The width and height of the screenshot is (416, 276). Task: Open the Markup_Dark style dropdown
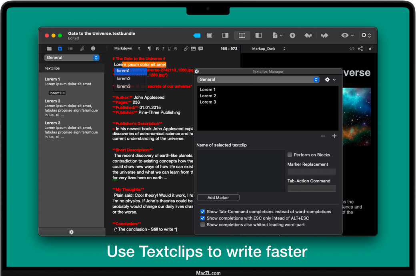coord(268,49)
